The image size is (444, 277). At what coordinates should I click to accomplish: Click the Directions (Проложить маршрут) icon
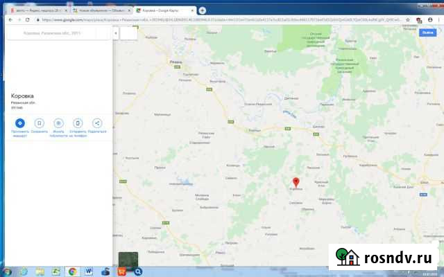point(19,123)
